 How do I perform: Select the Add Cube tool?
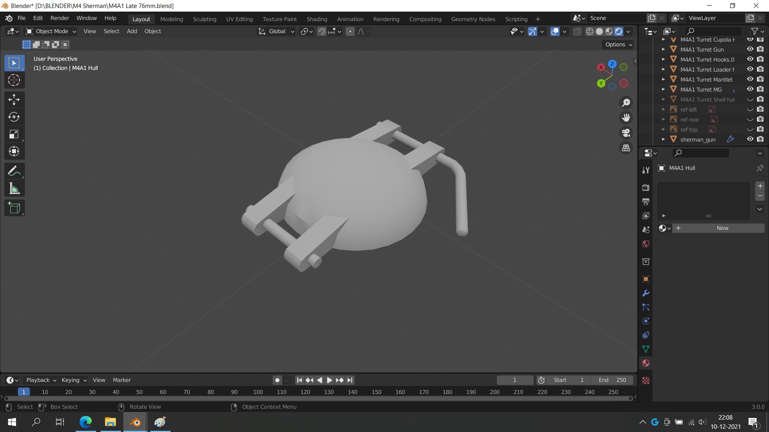click(14, 208)
